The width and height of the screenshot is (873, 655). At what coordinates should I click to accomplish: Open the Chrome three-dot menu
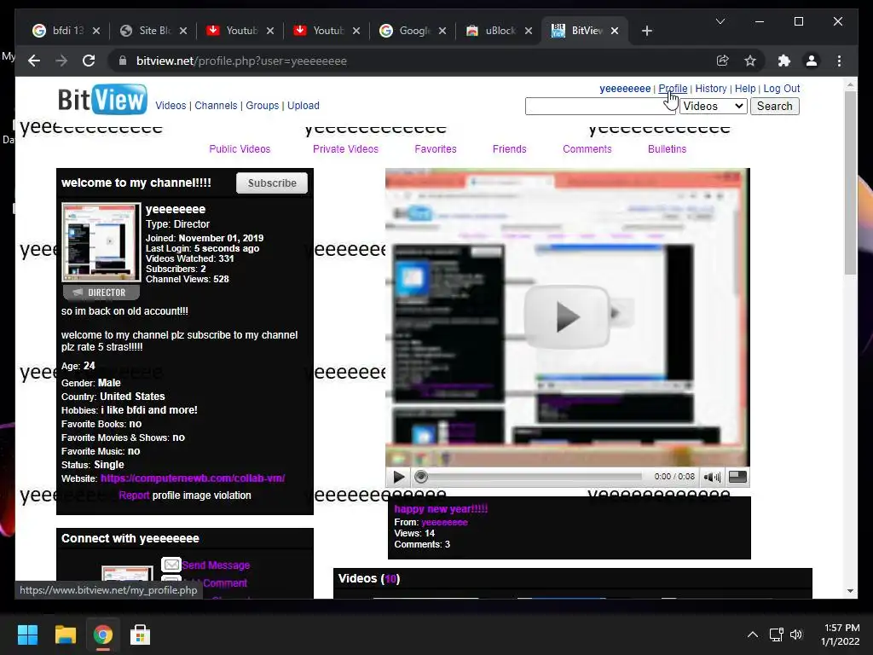[839, 61]
